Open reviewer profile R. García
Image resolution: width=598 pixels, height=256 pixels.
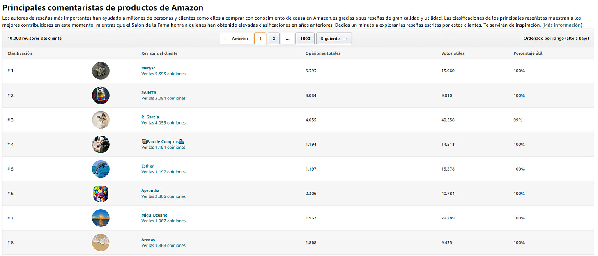tap(150, 117)
